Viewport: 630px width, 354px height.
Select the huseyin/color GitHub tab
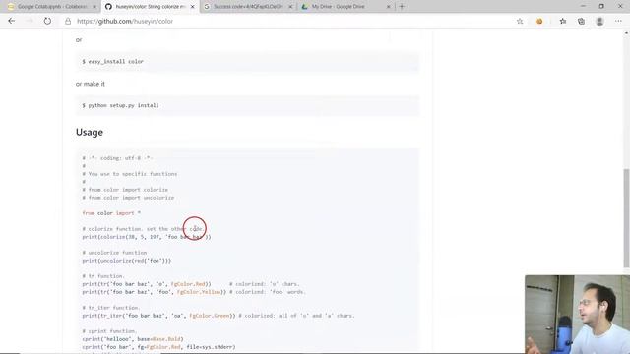(150, 7)
